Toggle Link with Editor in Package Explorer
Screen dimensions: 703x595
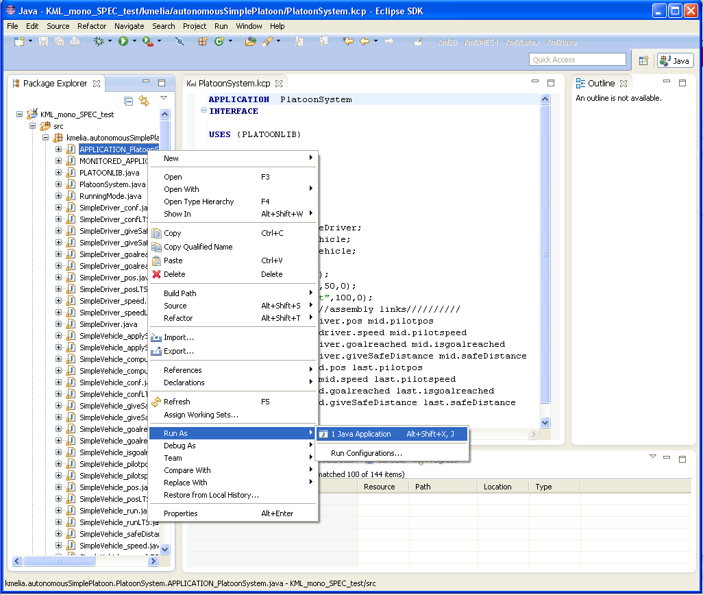(x=144, y=101)
